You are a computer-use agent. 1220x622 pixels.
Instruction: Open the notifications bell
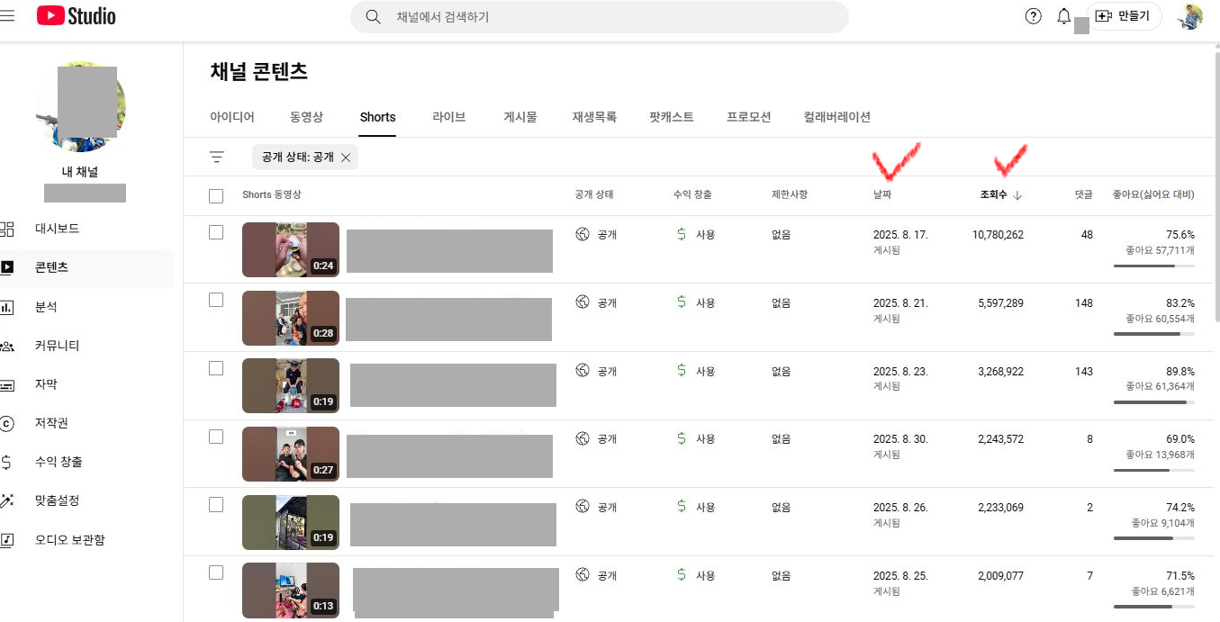click(1063, 16)
